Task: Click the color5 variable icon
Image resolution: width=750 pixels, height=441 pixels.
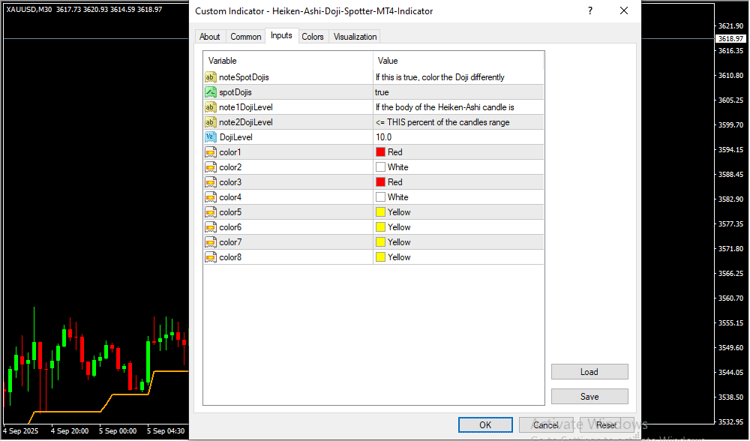Action: coord(211,212)
